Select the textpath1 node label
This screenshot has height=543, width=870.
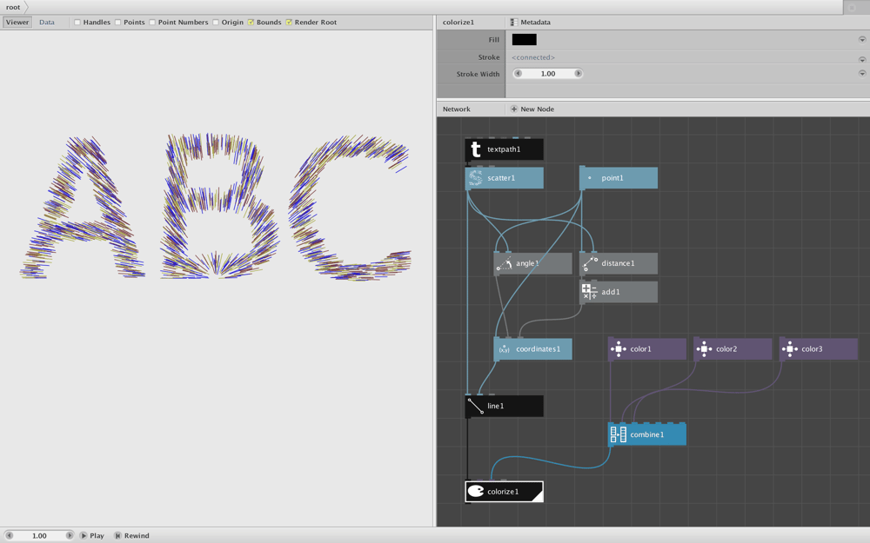pyautogui.click(x=504, y=149)
